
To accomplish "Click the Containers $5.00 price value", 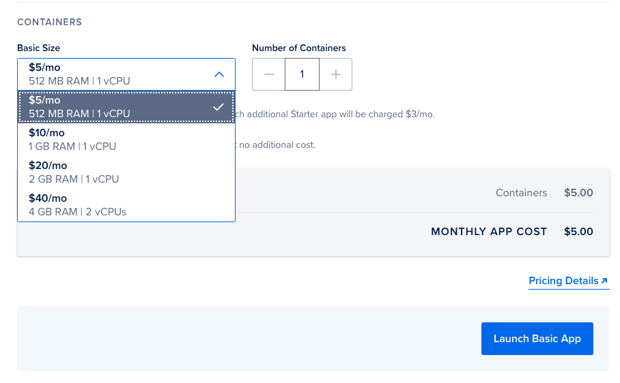I will point(578,193).
